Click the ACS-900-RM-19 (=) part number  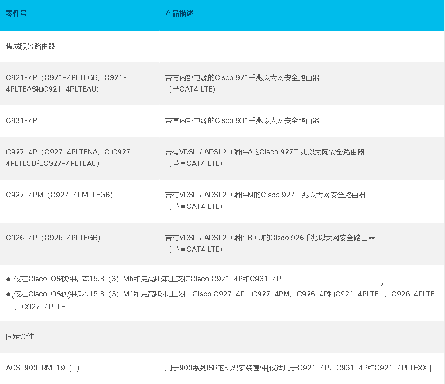pos(43,368)
